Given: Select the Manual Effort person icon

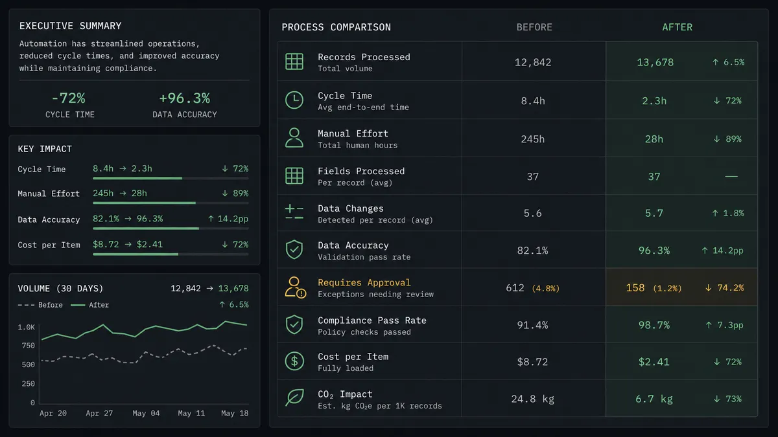Looking at the screenshot, I should (x=294, y=138).
